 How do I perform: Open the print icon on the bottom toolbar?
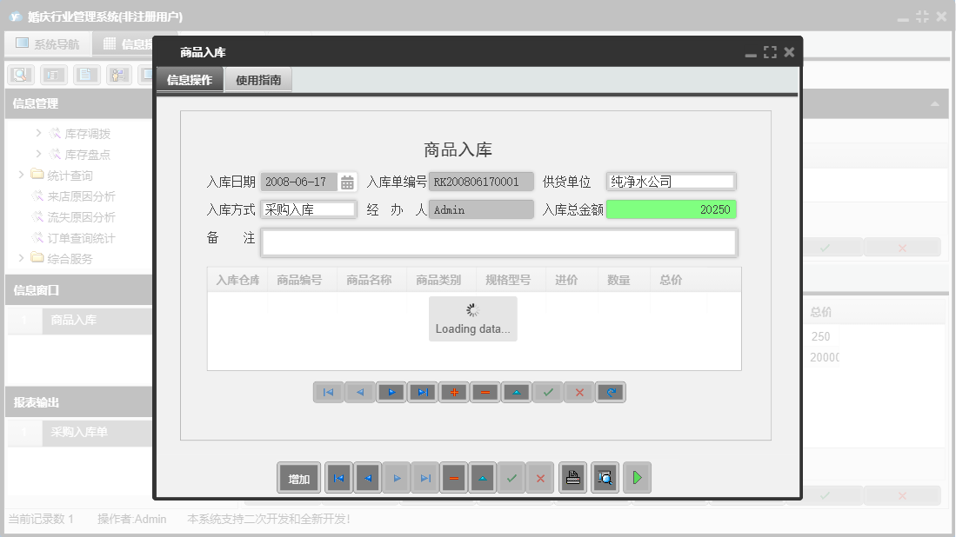[x=572, y=477]
